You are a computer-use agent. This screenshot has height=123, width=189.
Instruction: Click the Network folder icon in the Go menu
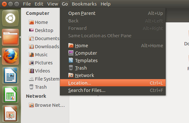pos(71,75)
